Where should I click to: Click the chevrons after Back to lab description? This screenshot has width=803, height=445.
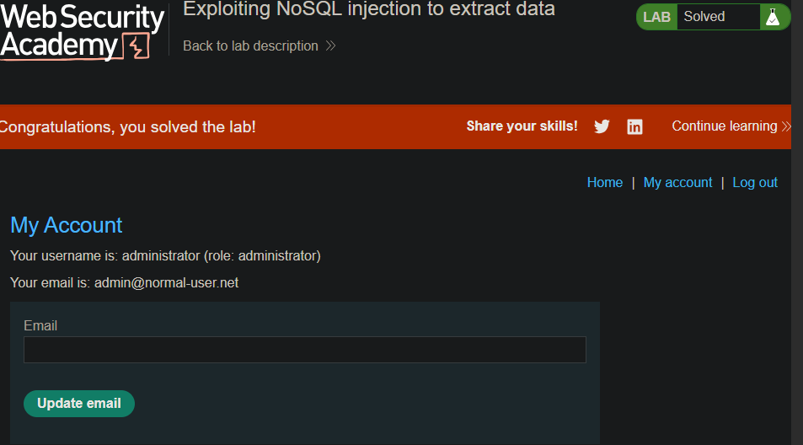point(331,46)
